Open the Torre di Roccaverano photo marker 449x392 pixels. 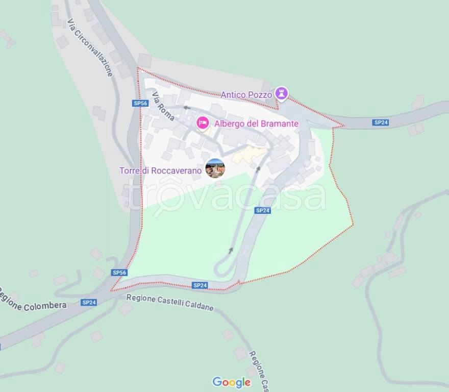[x=215, y=168]
